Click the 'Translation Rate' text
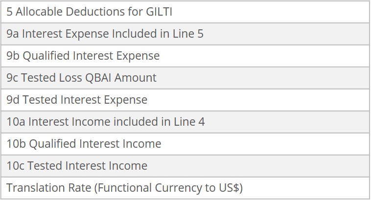This screenshot has height=202, width=371. pos(42,188)
